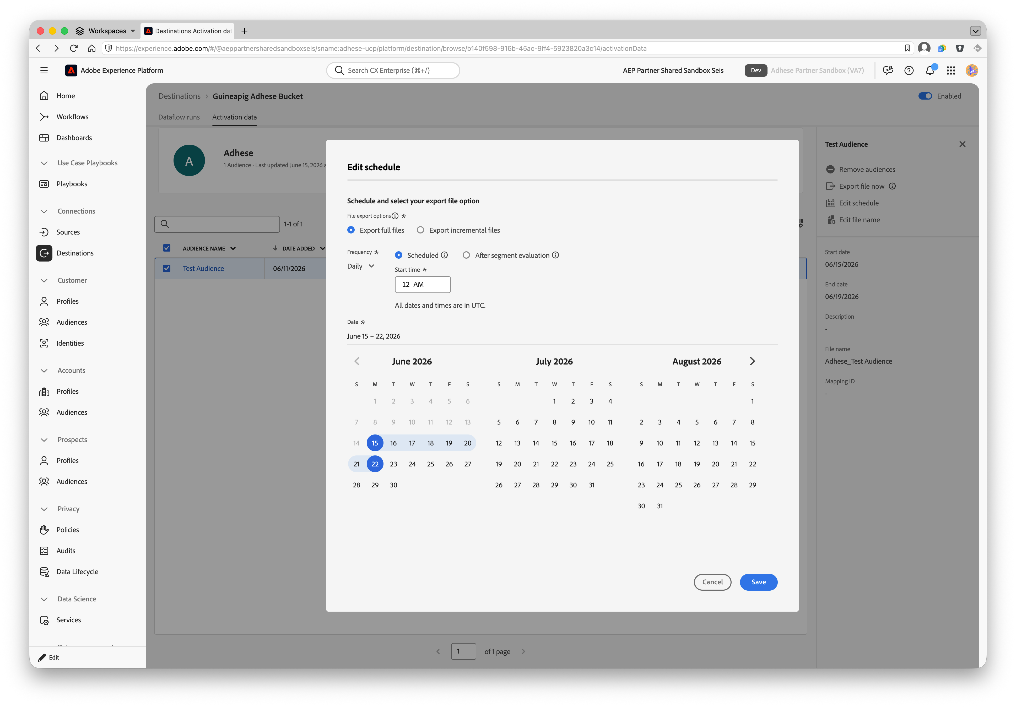Click the Identities icon in sidebar
The width and height of the screenshot is (1016, 707).
[x=44, y=343]
